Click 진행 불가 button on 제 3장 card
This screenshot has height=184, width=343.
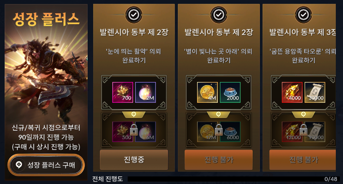[x=303, y=160]
